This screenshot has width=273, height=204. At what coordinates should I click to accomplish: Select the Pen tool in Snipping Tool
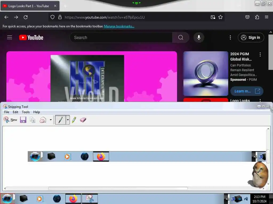pos(60,120)
